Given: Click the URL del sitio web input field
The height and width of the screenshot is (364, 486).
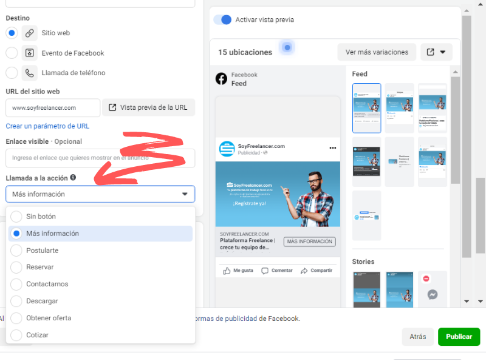Looking at the screenshot, I should tap(53, 108).
